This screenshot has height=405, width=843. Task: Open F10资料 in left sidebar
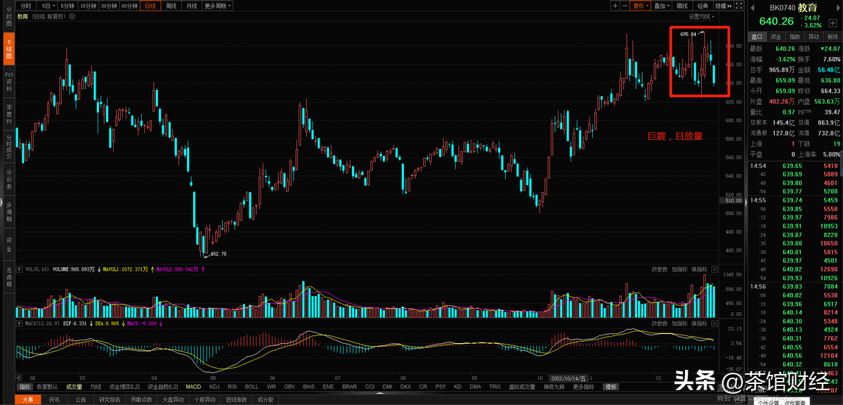tap(9, 82)
